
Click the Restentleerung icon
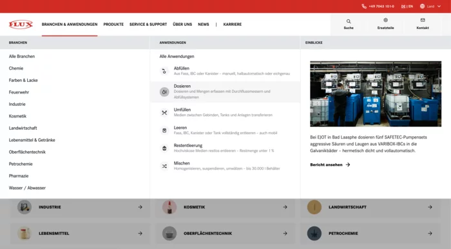[164, 148]
